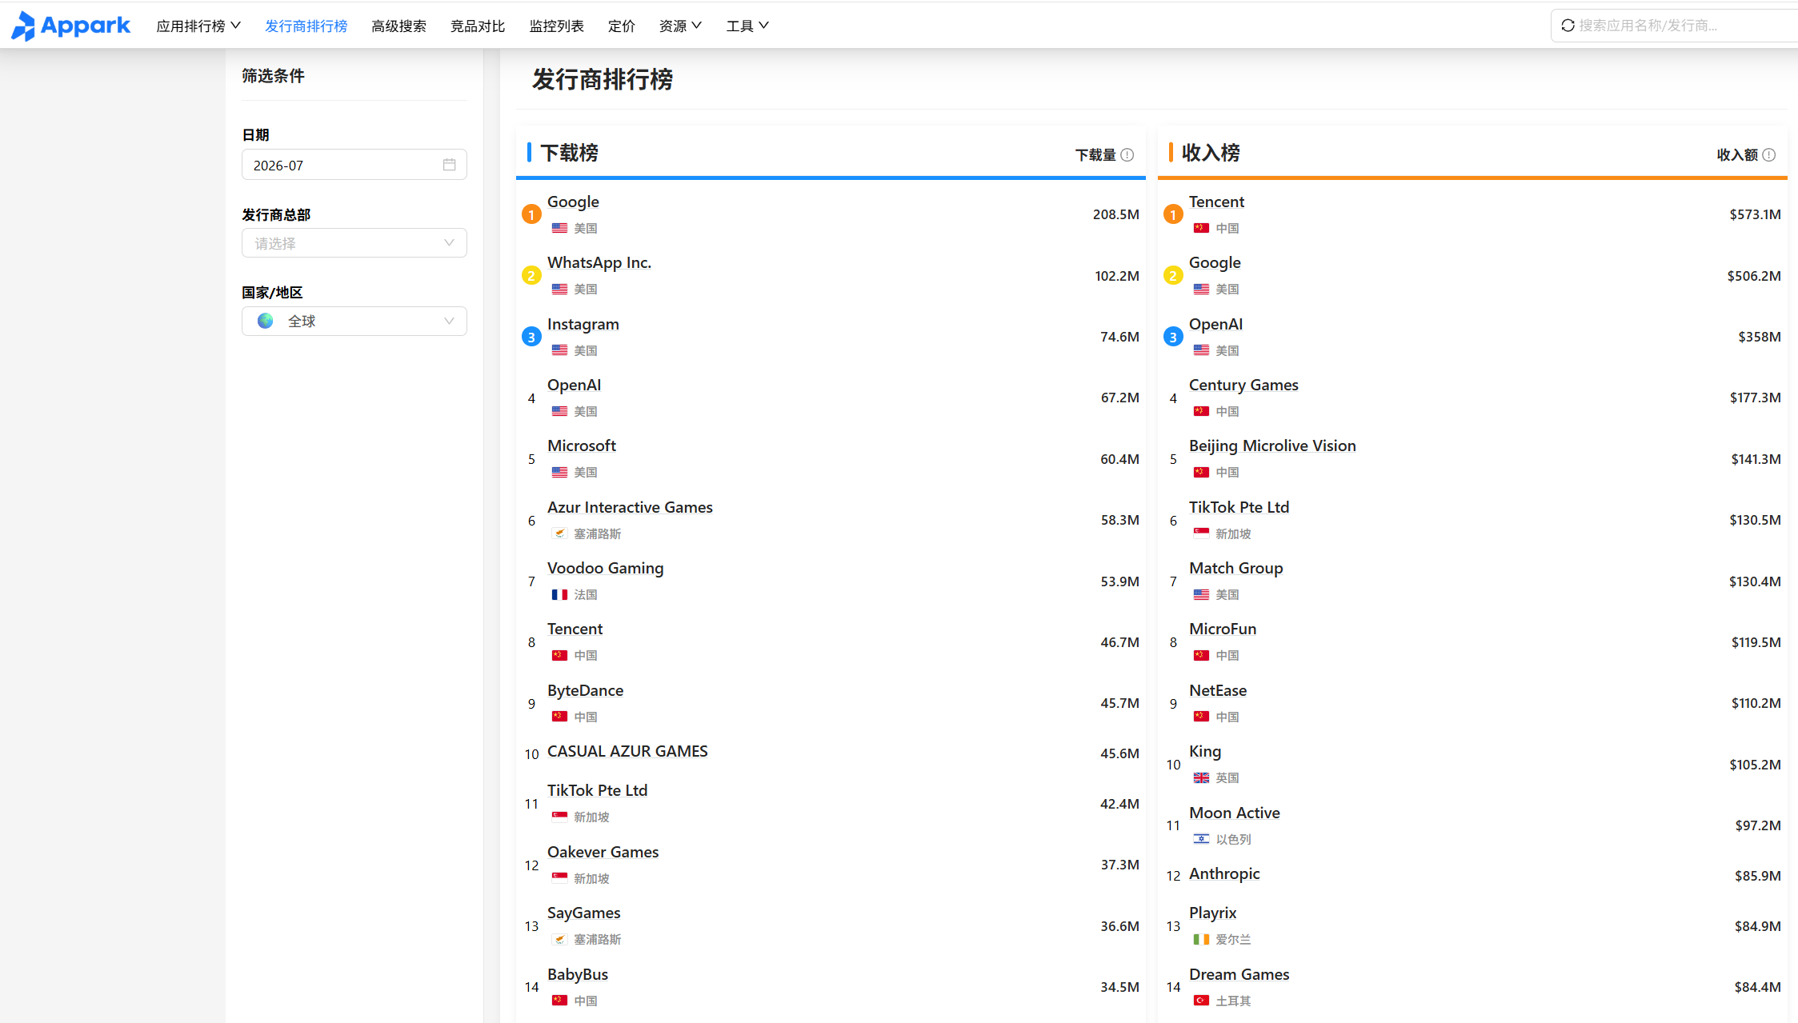Click the globe icon in region selector

pyautogui.click(x=266, y=322)
